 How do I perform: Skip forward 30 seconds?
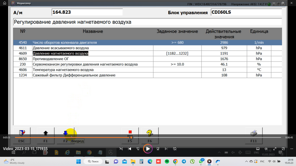(158, 149)
